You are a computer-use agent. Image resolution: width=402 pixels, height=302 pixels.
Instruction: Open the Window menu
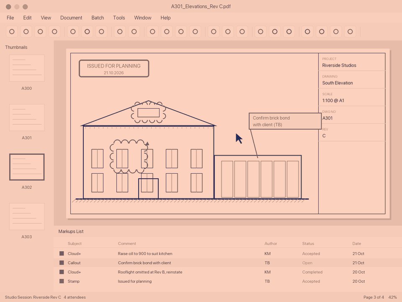pos(142,18)
